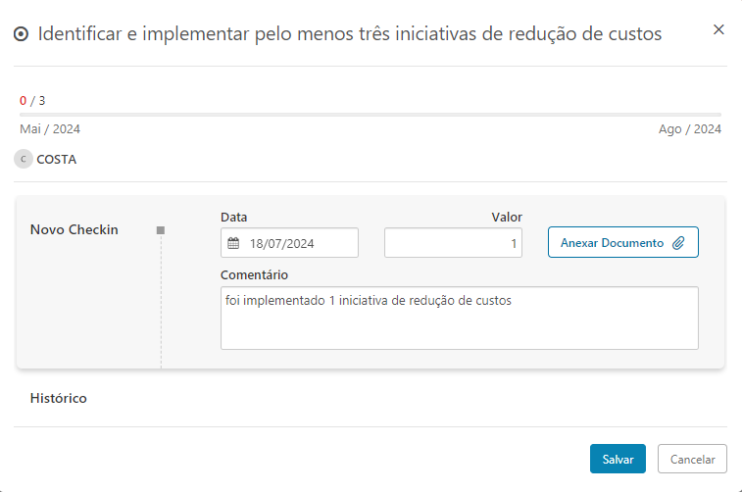Click the objective title text

(350, 34)
